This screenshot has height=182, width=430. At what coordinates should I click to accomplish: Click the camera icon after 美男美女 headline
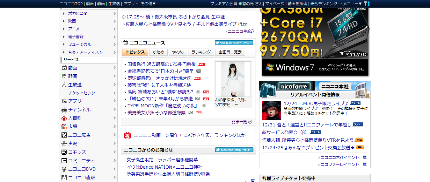(190, 113)
